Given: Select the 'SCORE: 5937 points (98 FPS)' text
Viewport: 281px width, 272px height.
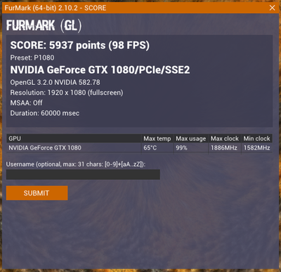Looking at the screenshot, I should pyautogui.click(x=80, y=45).
